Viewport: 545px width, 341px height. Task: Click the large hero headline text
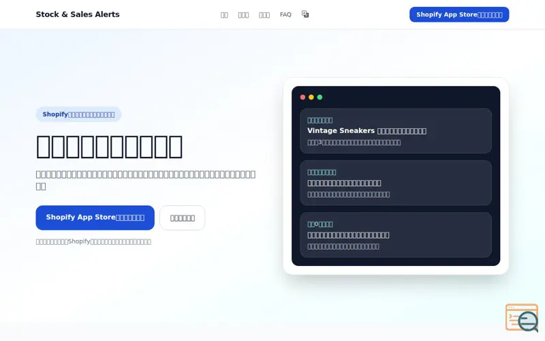click(109, 147)
